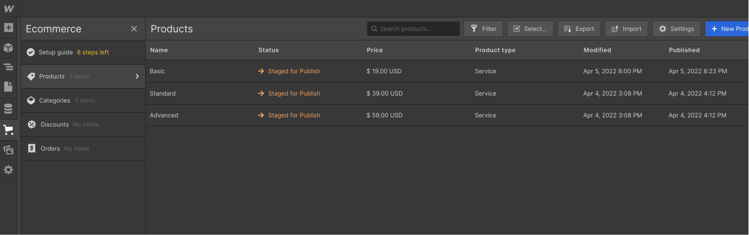Screen dimensions: 749x235
Task: Open the site Settings gear in sidebar
Action: point(9,170)
